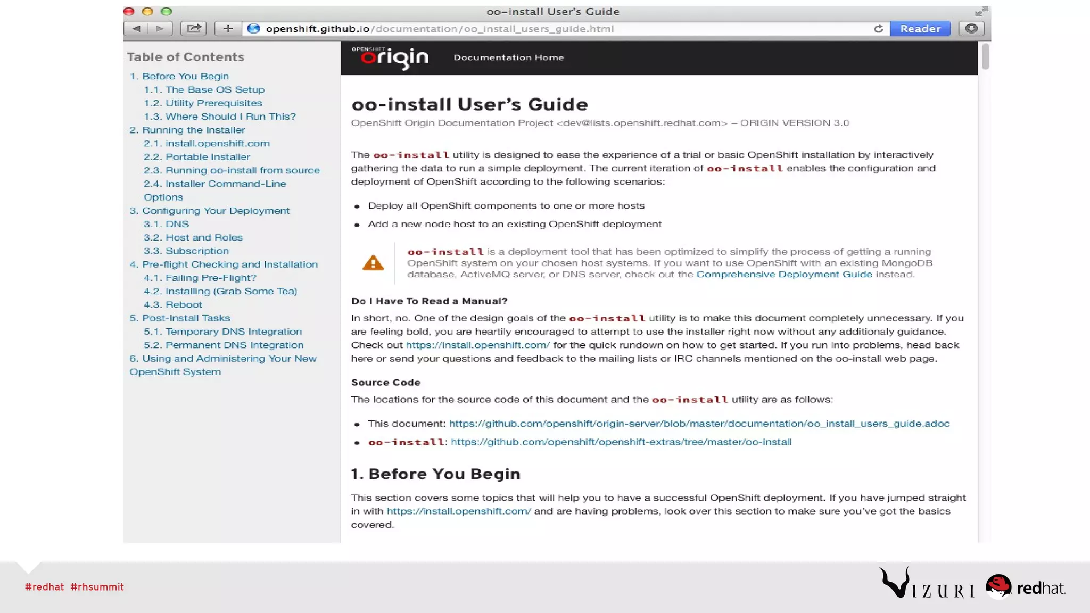This screenshot has height=613, width=1090.
Task: Jump to 3.1. DNS section
Action: coord(166,224)
